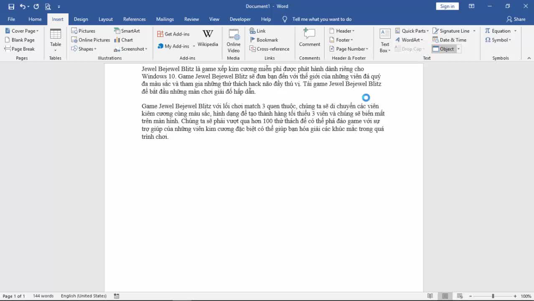534x301 pixels.
Task: Switch to the Home tab
Action: pos(35,19)
